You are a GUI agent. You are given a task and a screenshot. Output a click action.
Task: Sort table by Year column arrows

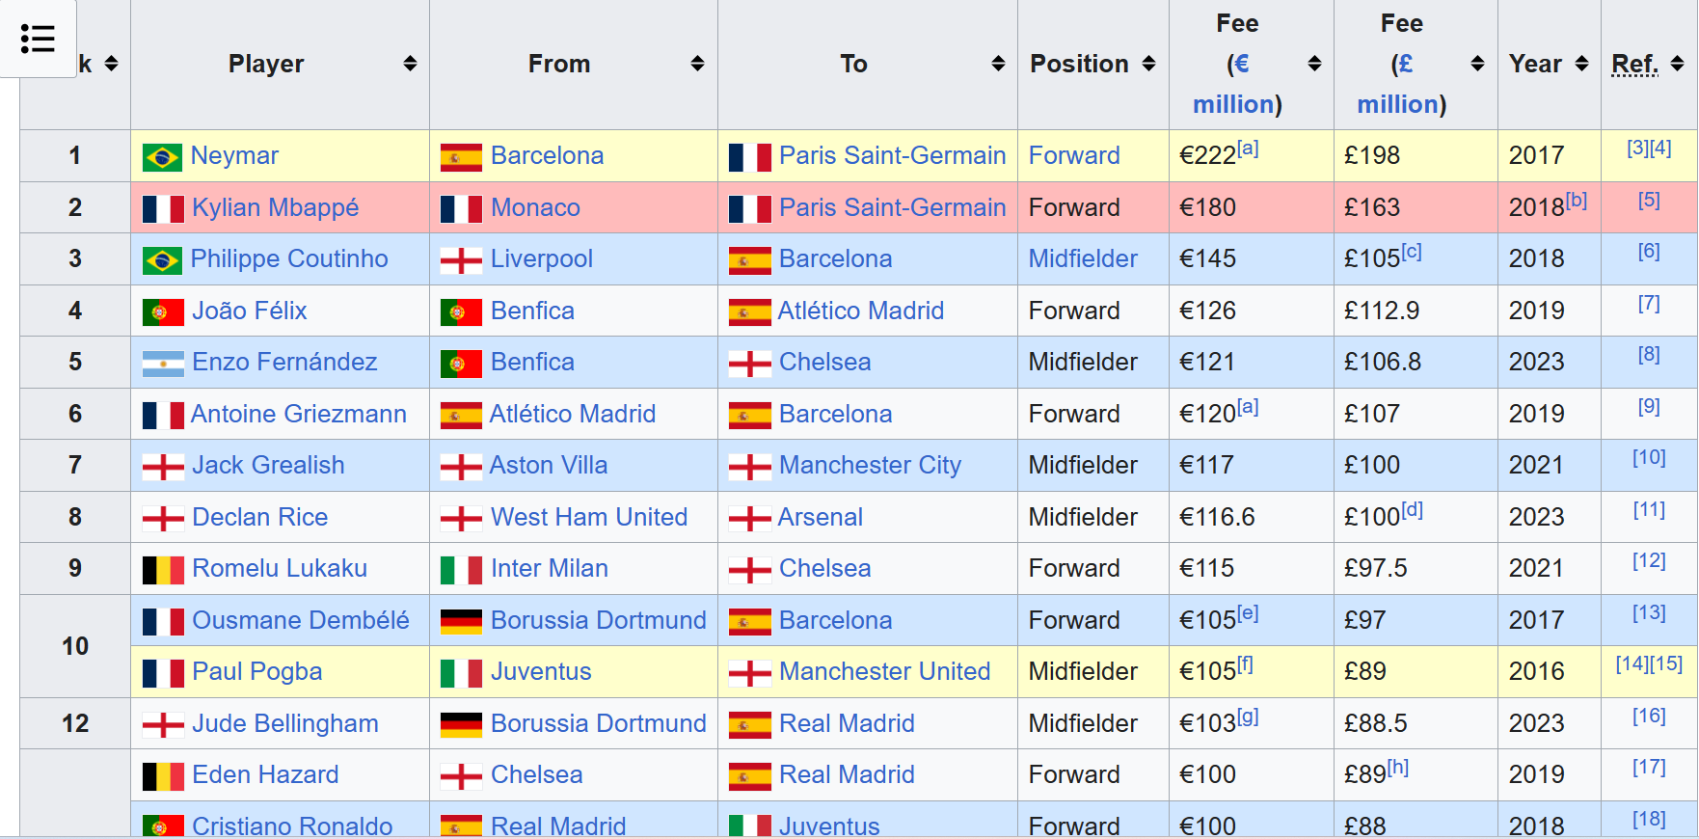pyautogui.click(x=1581, y=64)
